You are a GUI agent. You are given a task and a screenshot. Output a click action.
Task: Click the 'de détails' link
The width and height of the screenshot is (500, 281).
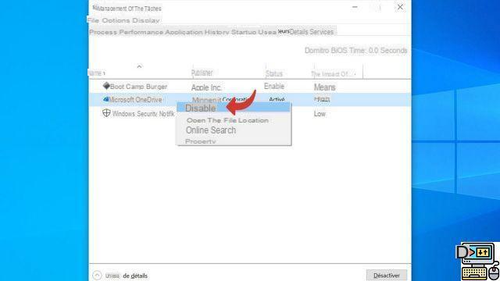[x=135, y=276]
